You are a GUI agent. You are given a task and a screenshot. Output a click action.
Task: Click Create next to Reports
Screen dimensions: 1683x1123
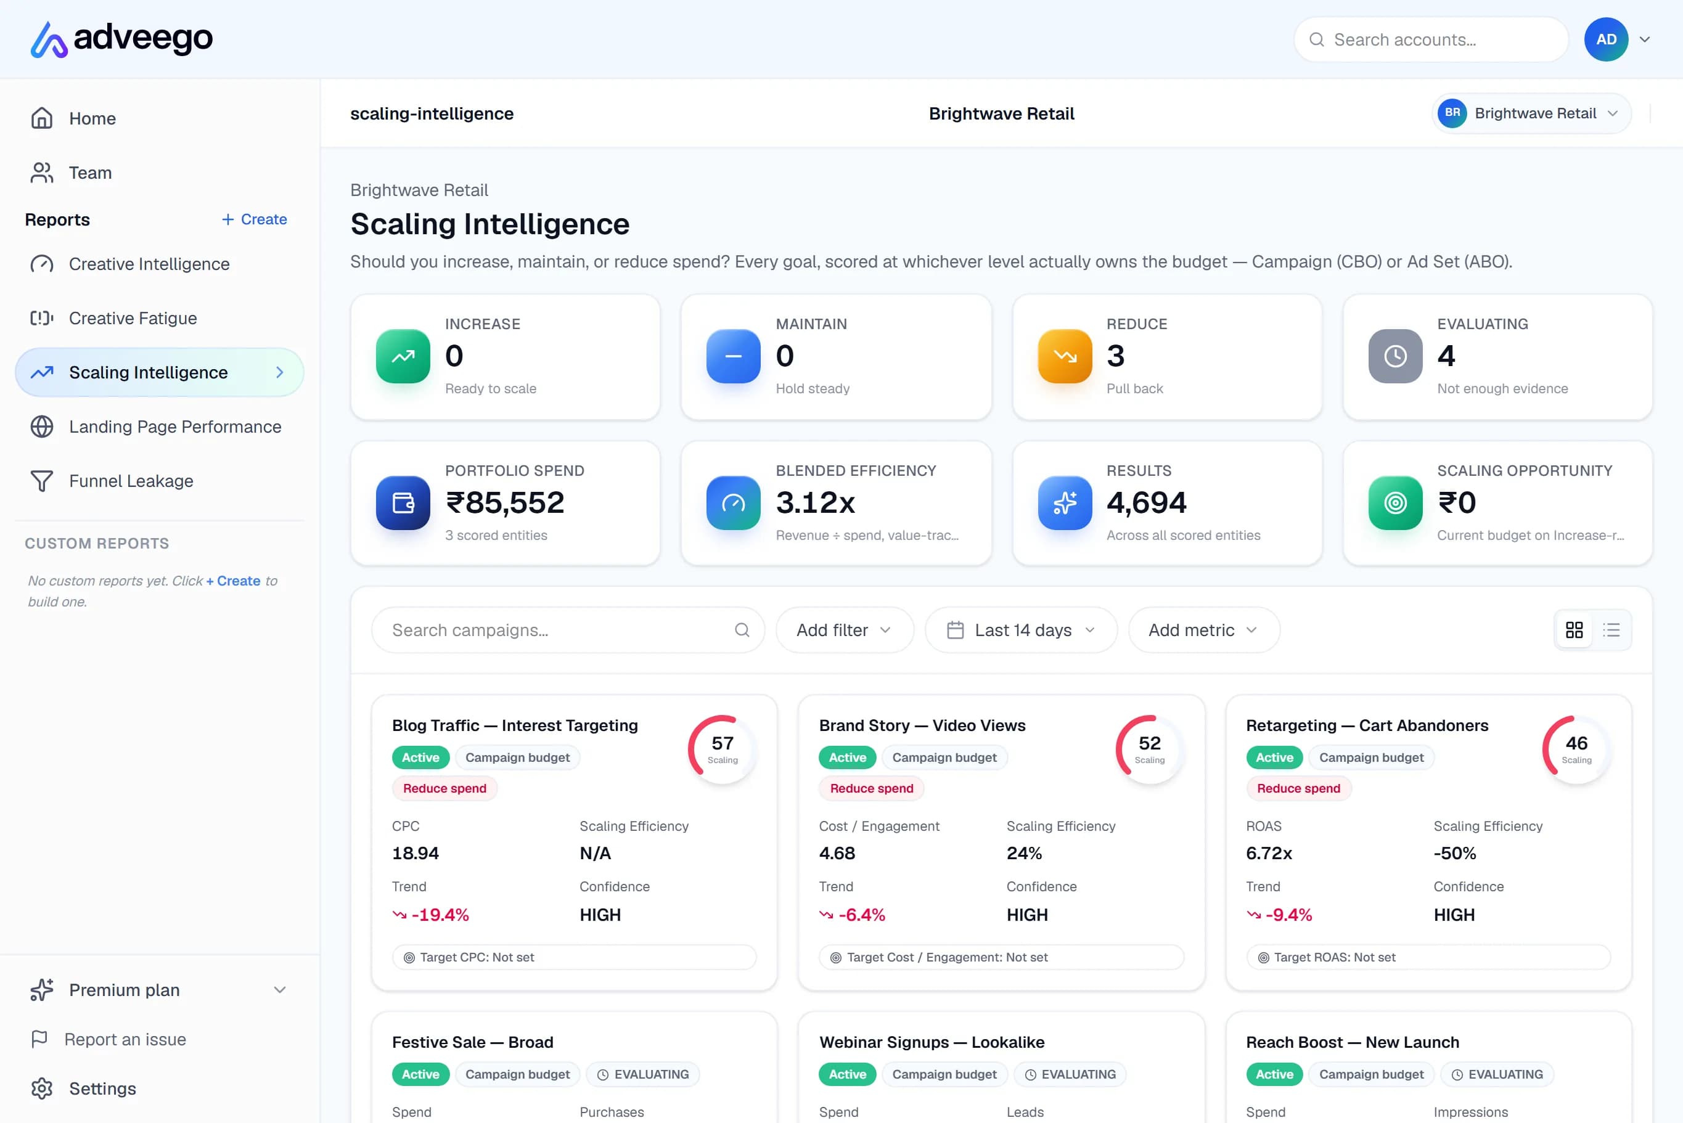point(254,219)
